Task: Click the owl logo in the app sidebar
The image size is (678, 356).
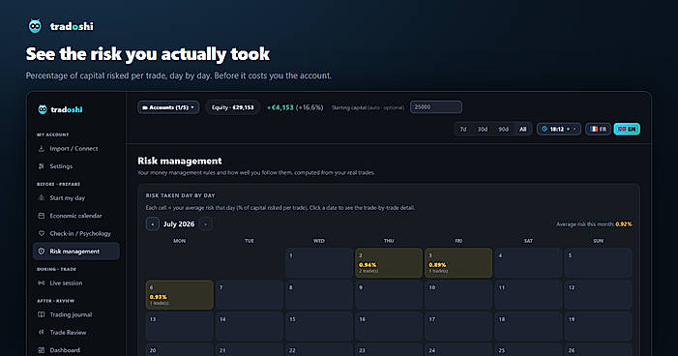Action: (x=43, y=109)
